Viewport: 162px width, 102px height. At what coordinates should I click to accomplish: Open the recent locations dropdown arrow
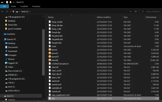coord(10,12)
